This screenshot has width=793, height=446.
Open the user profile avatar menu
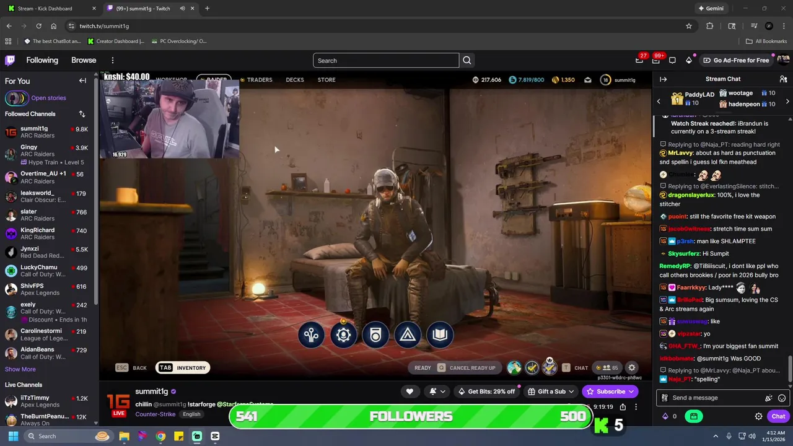pos(783,60)
